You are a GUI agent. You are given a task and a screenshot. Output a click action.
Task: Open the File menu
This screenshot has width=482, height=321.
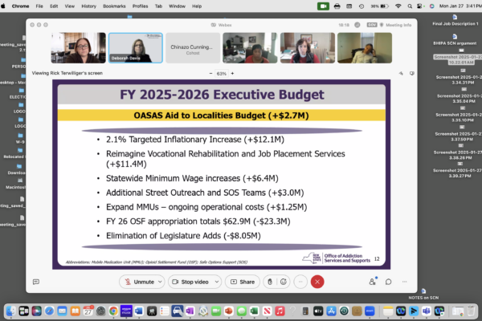point(39,6)
